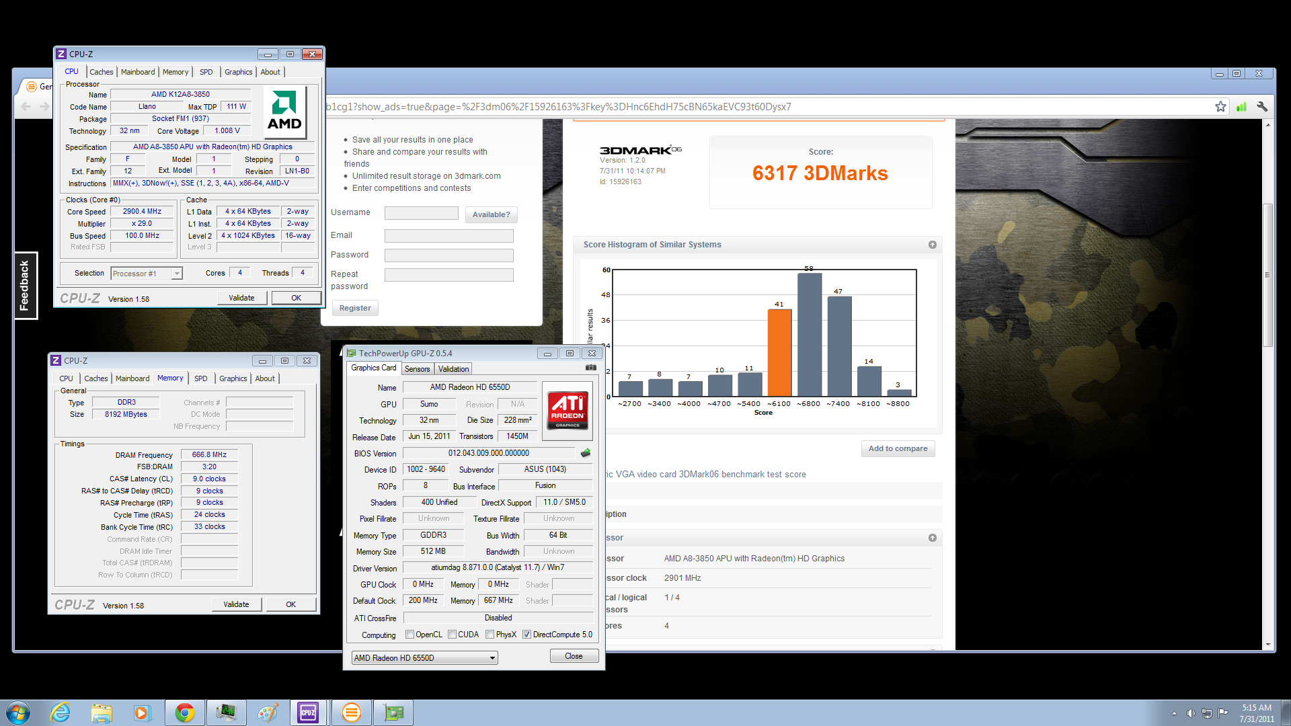
Task: Switch to CPU-Z taskbar icon
Action: pyautogui.click(x=308, y=713)
